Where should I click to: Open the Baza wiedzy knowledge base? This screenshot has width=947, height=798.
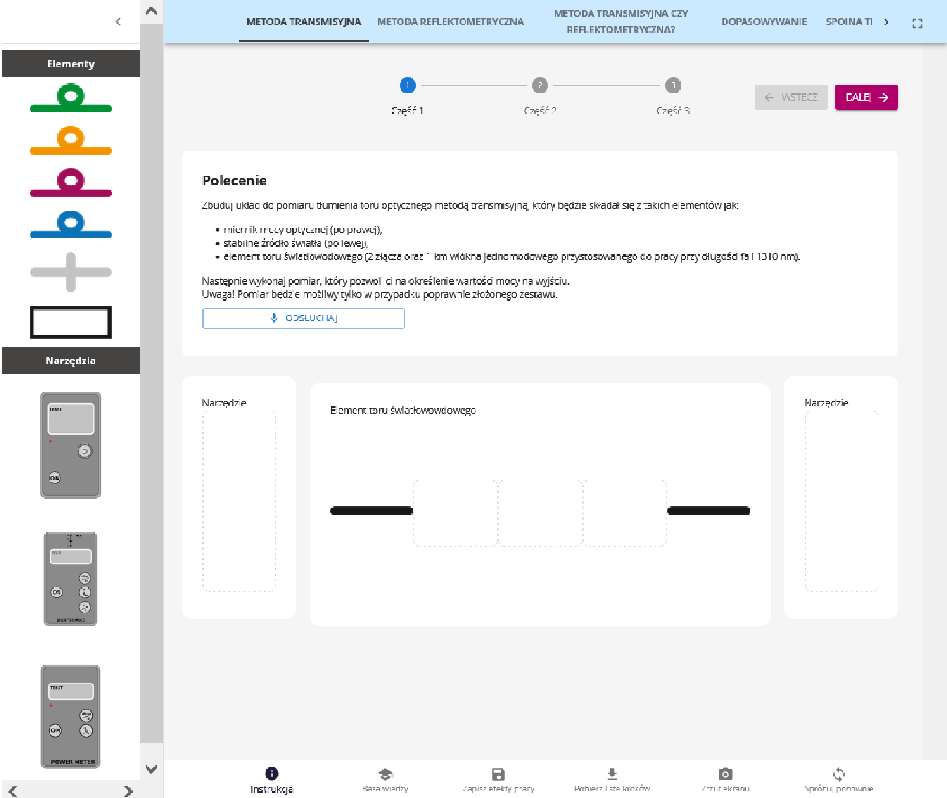pos(385,780)
